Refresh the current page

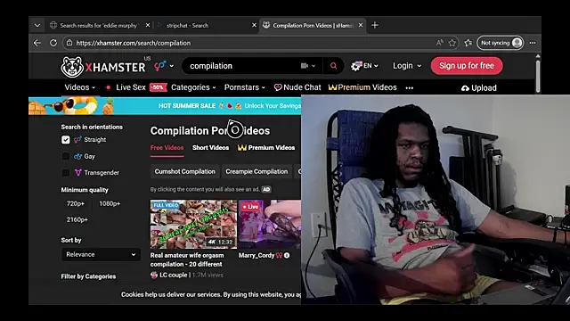click(53, 43)
